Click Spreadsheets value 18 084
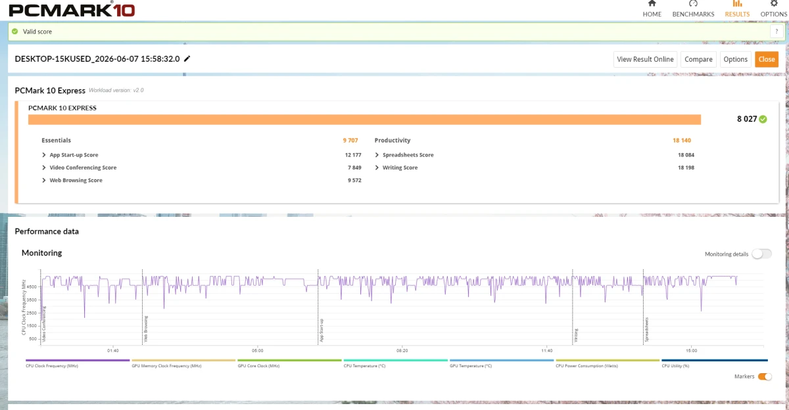Screen dimensions: 789x410 pos(686,155)
